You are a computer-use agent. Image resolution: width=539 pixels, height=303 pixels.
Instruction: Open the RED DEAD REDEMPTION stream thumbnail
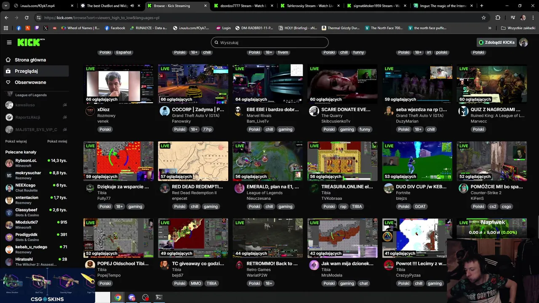tap(193, 161)
